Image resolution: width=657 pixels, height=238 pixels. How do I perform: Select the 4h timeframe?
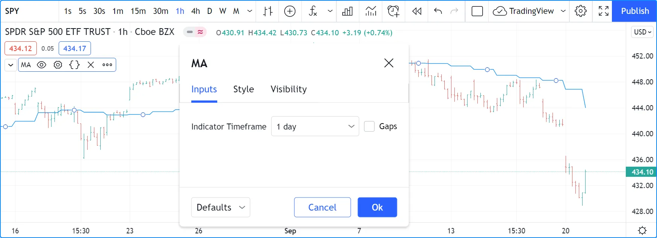(195, 11)
